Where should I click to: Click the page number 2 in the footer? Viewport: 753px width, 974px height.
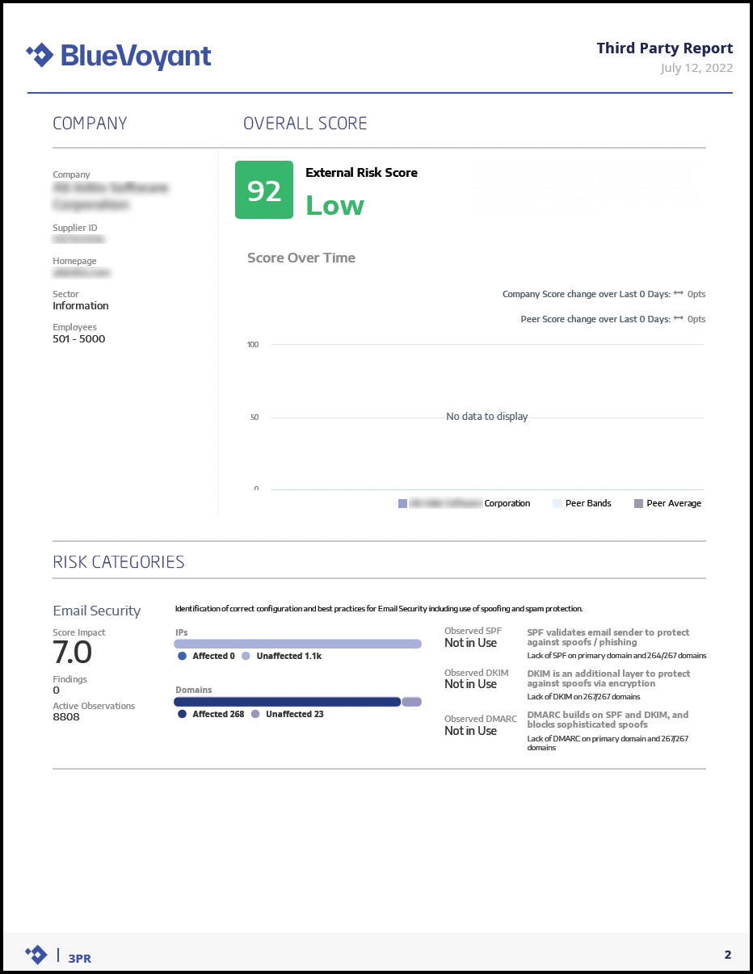point(728,955)
